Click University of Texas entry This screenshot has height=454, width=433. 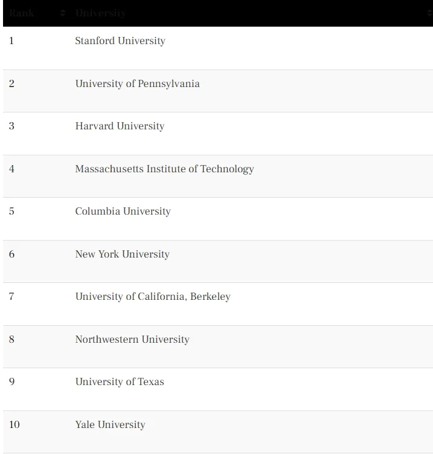pos(120,382)
